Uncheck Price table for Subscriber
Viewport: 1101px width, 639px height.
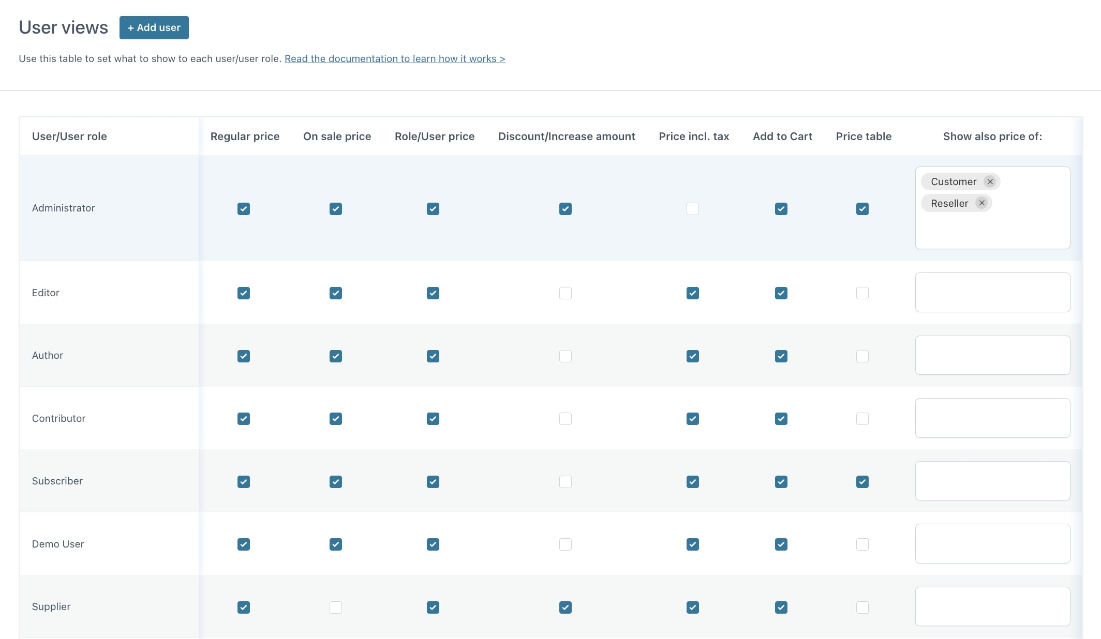coord(862,482)
